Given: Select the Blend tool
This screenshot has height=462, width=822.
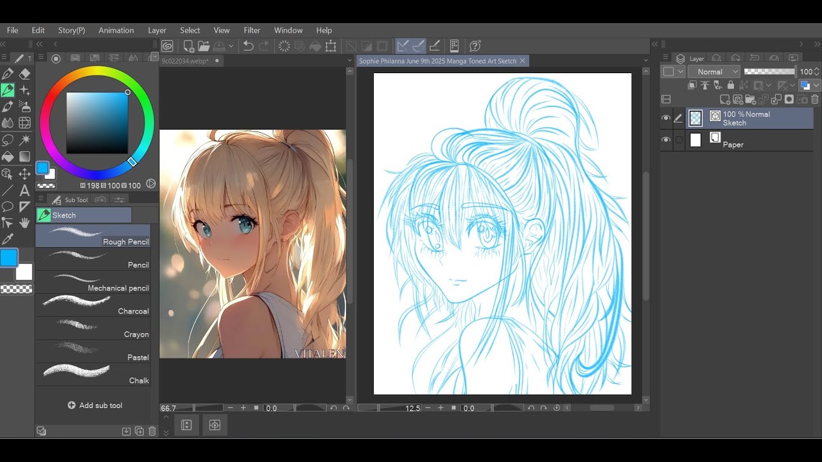Looking at the screenshot, I should click(8, 123).
